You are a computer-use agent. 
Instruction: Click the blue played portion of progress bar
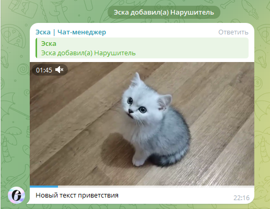coord(44,187)
